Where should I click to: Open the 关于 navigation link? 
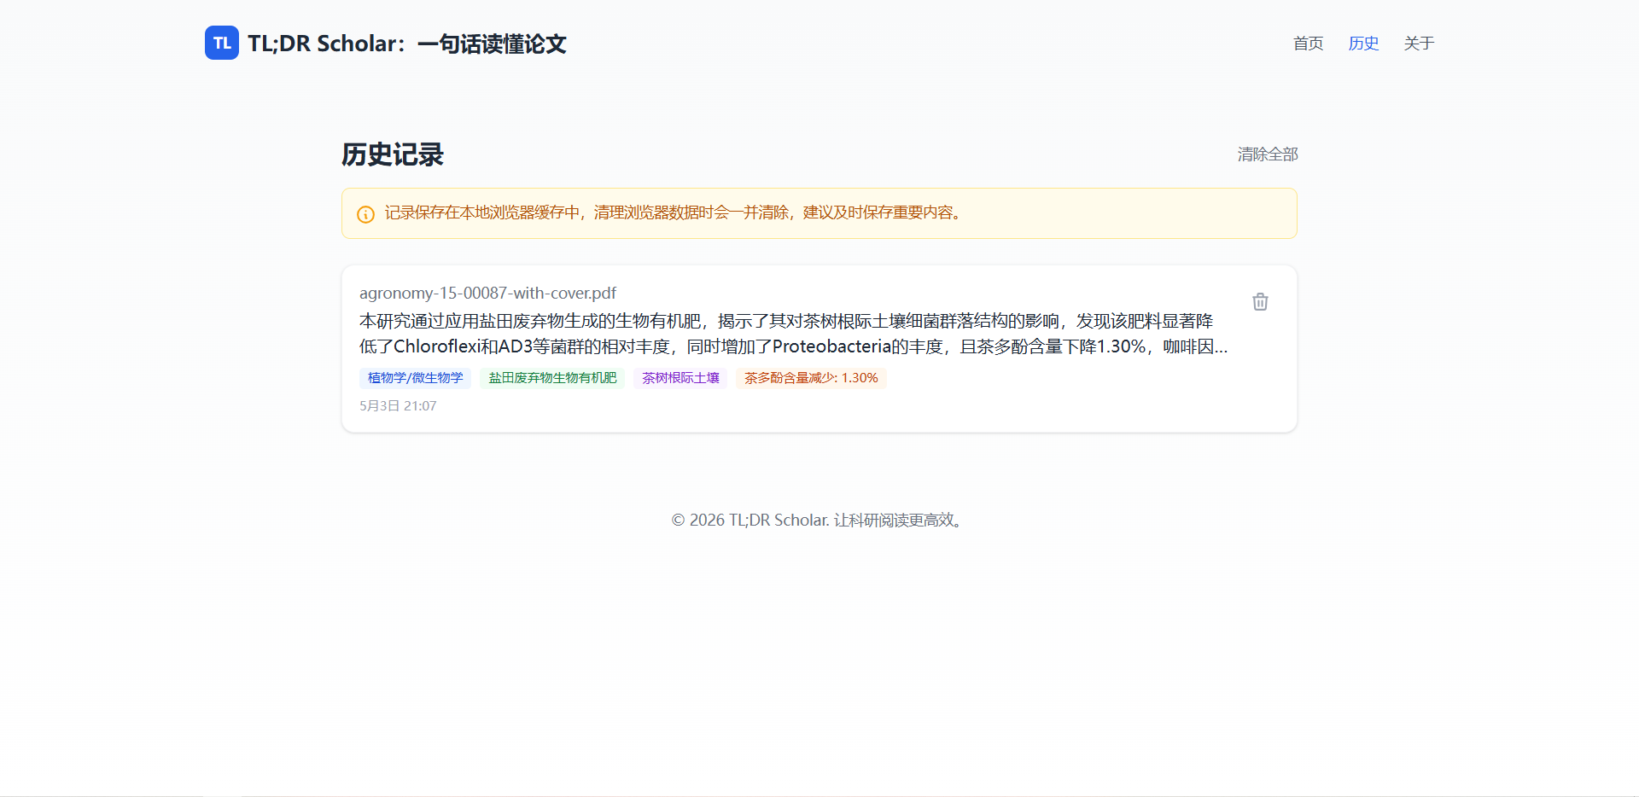pos(1419,44)
